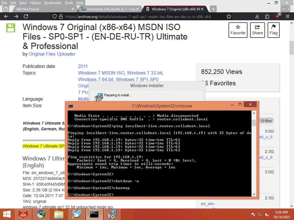Screen dimensions: 294x220
Task: Switch to Windows Installer taskbar button
Action: coord(113,214)
